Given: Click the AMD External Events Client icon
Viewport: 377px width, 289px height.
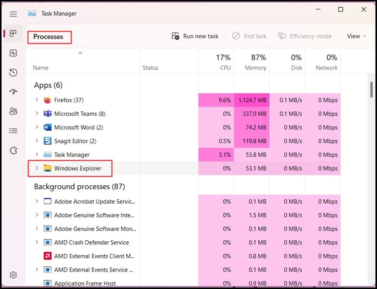Looking at the screenshot, I should pyautogui.click(x=47, y=256).
